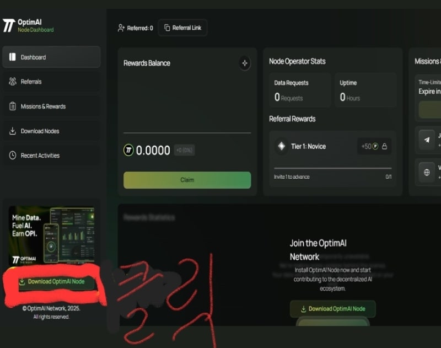Download OptimAI Node from sidebar promo
The image size is (441, 348).
52,282
